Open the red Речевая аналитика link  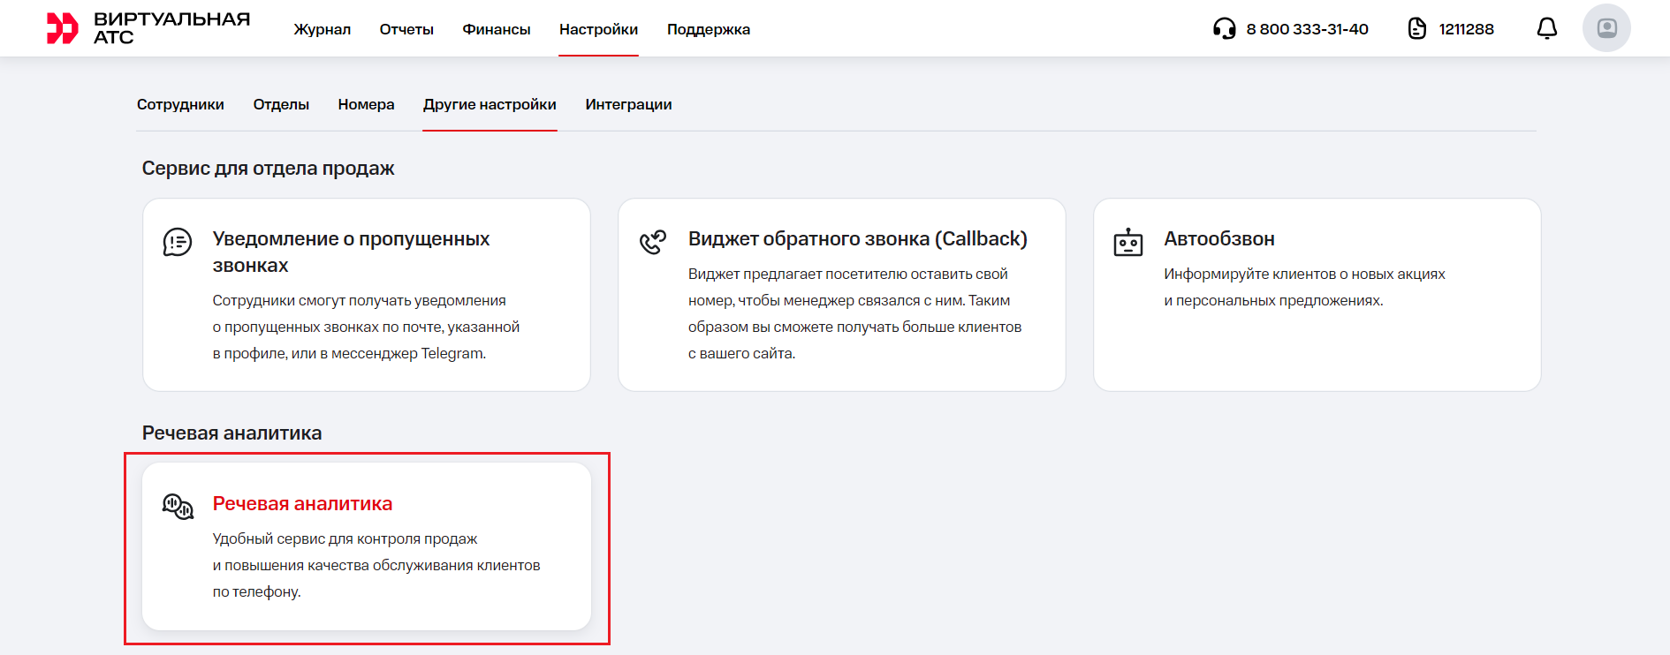302,503
